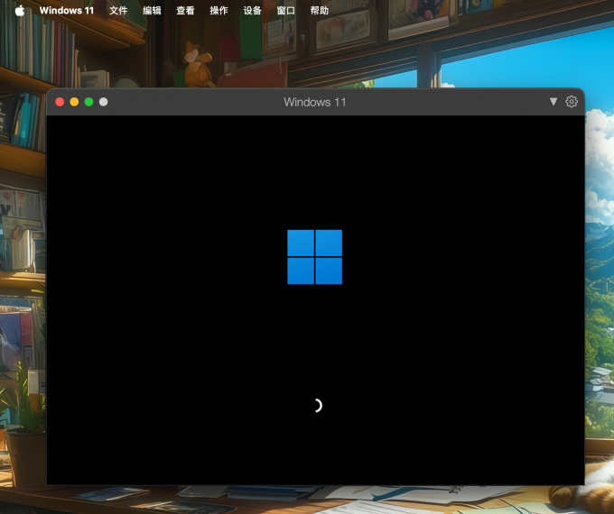Open the 帮助 menu
Image resolution: width=614 pixels, height=514 pixels.
pos(319,11)
